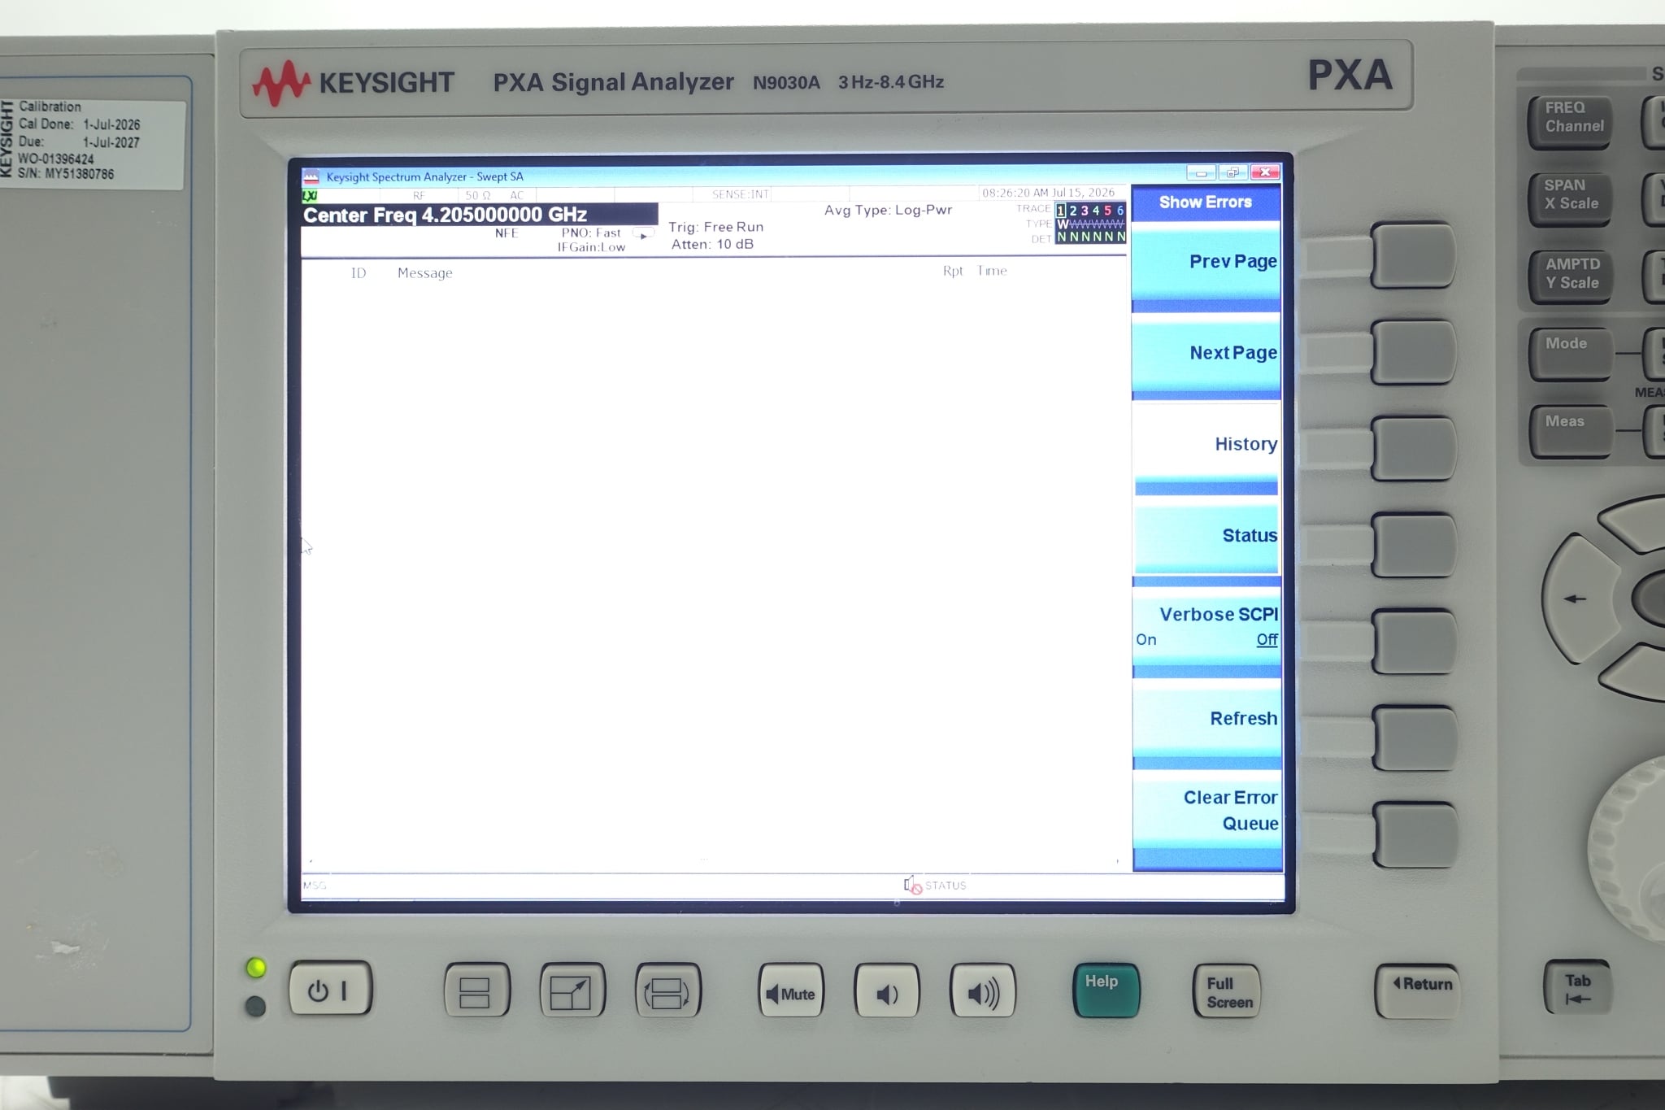The width and height of the screenshot is (1665, 1110).
Task: Click the Avg Type: Log-Pwr readout
Action: pyautogui.click(x=888, y=210)
